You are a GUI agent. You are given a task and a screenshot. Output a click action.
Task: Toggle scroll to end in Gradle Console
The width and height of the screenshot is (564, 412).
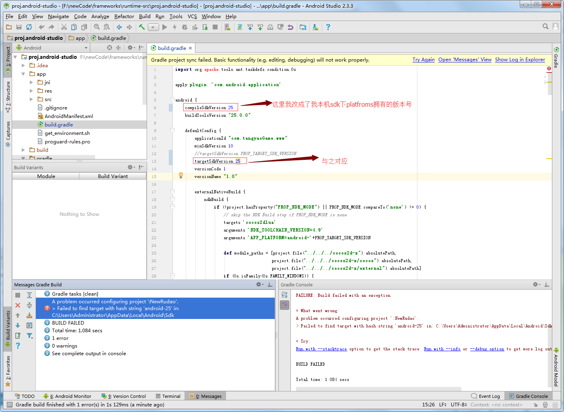(284, 305)
